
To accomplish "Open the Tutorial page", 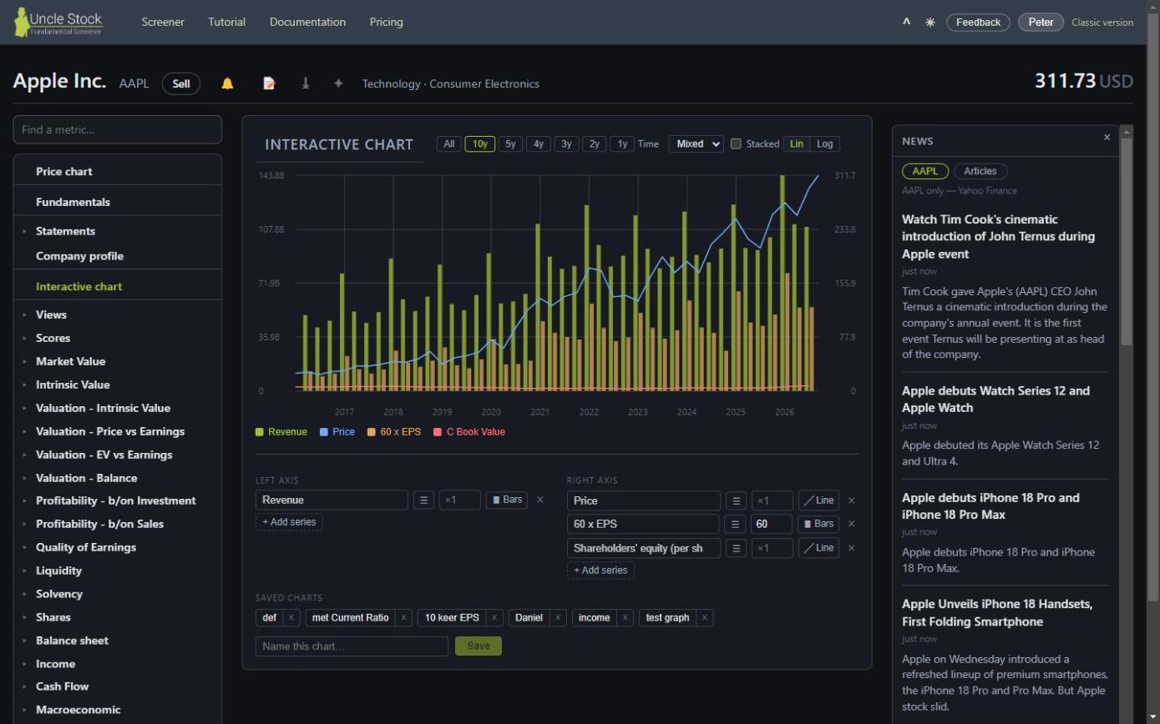I will coord(226,22).
